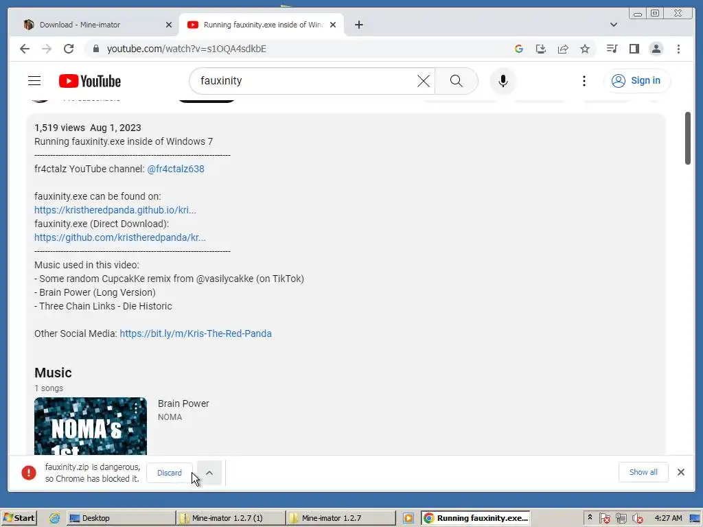Viewport: 703px width, 527px height.
Task: Open the YouTube hamburger guide menu
Action: (34, 81)
